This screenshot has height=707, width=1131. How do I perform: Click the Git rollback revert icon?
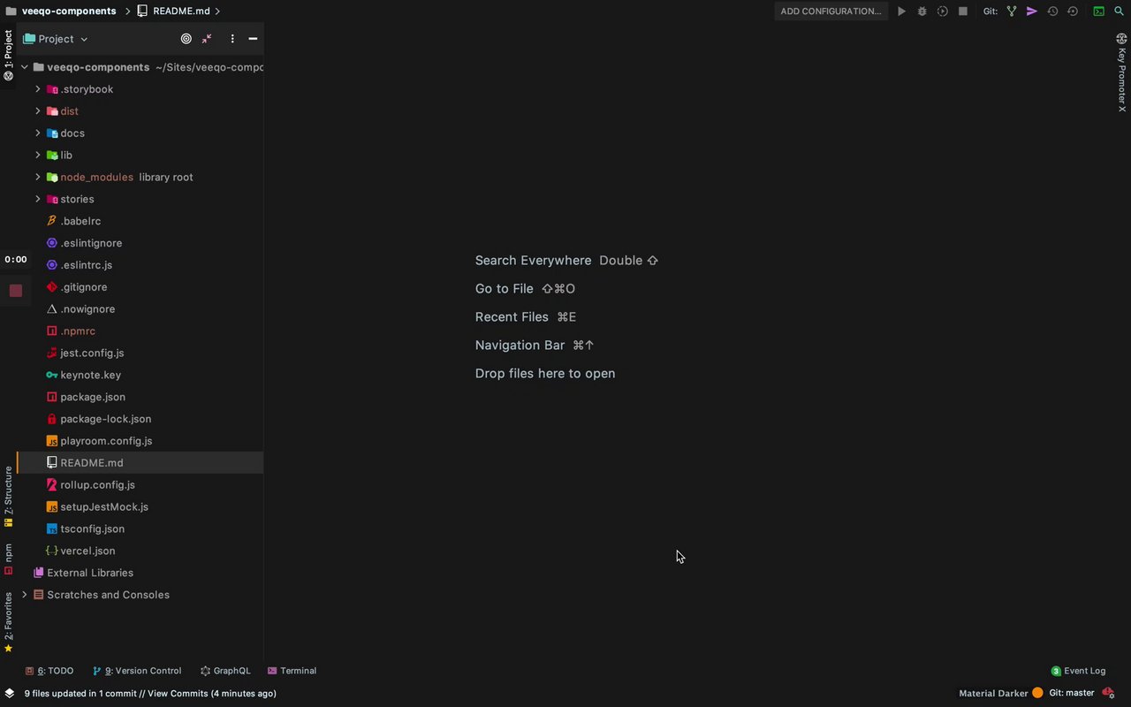pos(1073,11)
